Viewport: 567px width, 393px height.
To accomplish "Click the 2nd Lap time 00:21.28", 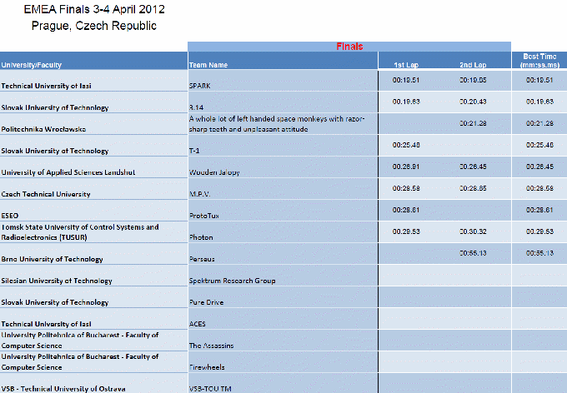I will tap(473, 123).
